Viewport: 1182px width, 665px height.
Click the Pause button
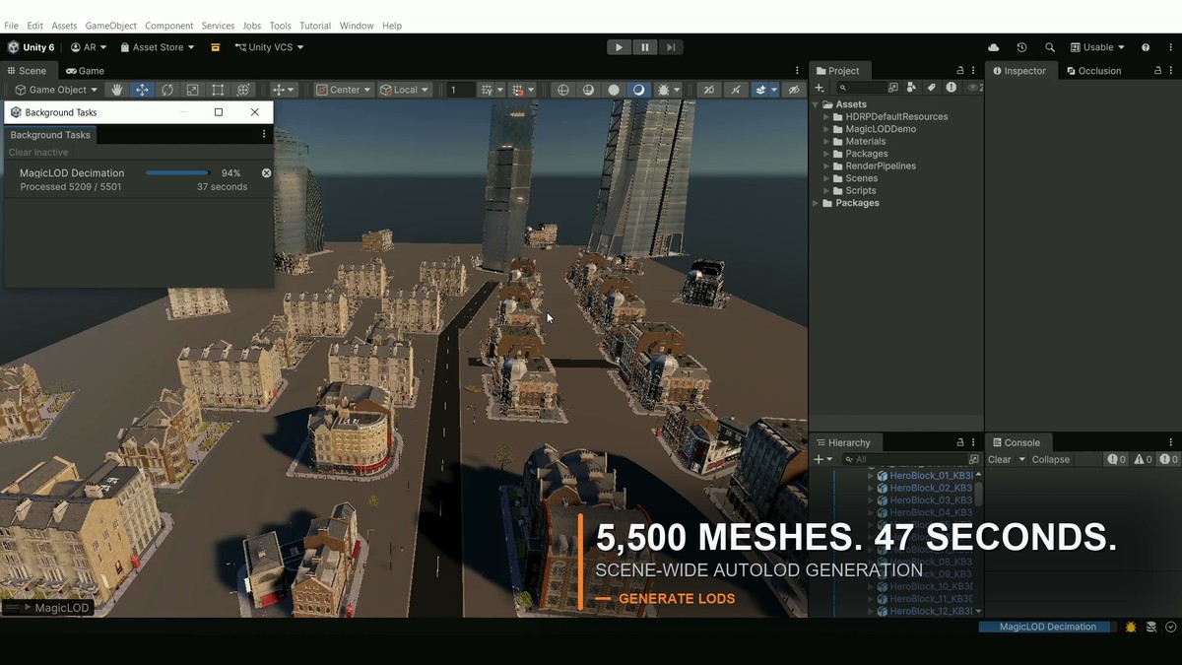(644, 47)
